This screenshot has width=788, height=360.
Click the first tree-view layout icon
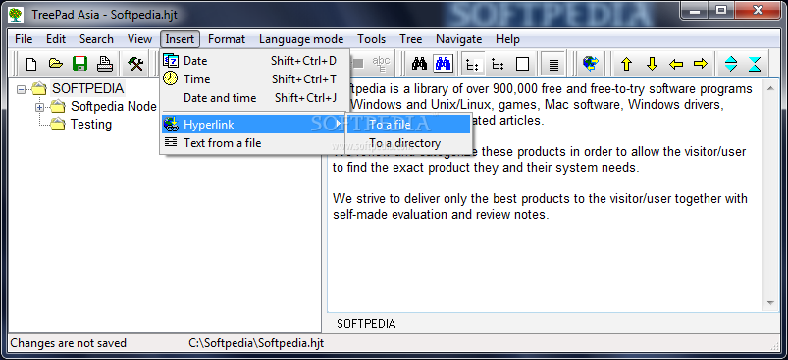(471, 64)
